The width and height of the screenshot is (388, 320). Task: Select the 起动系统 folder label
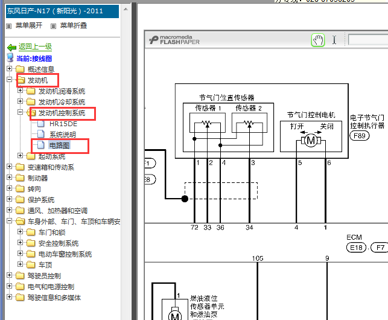pos(52,156)
